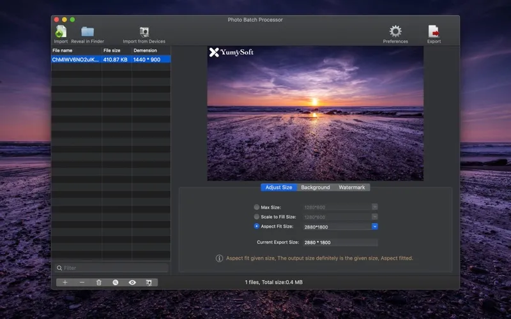
Task: Click the minus remove-file button
Action: coord(82,282)
